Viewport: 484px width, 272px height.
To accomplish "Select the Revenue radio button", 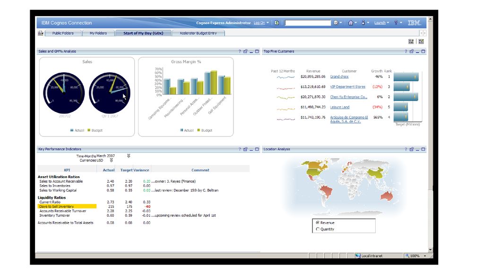I will click(318, 222).
